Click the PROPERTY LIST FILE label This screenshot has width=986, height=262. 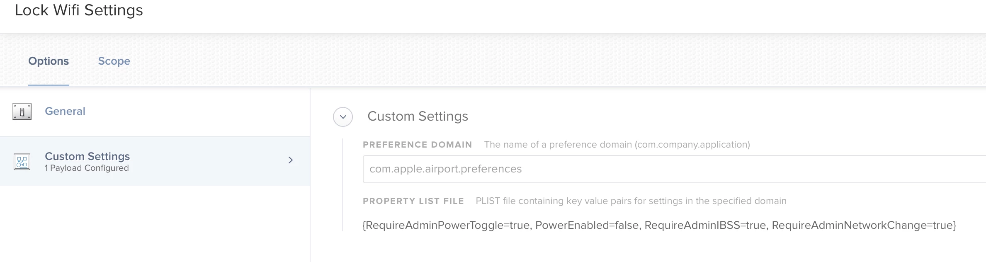coord(413,201)
